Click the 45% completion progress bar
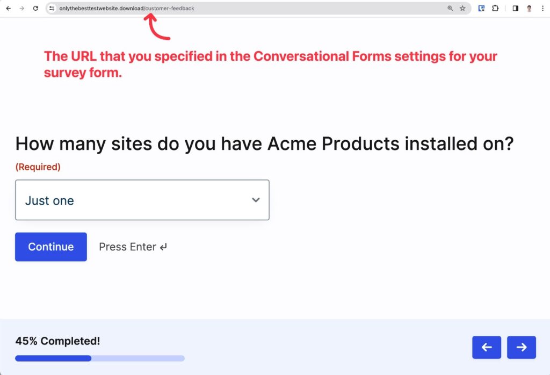This screenshot has height=375, width=550. tap(99, 358)
